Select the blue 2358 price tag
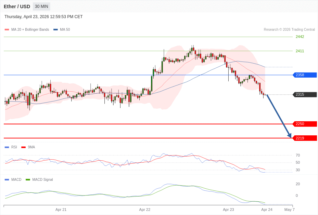This screenshot has height=215, width=318. point(305,75)
